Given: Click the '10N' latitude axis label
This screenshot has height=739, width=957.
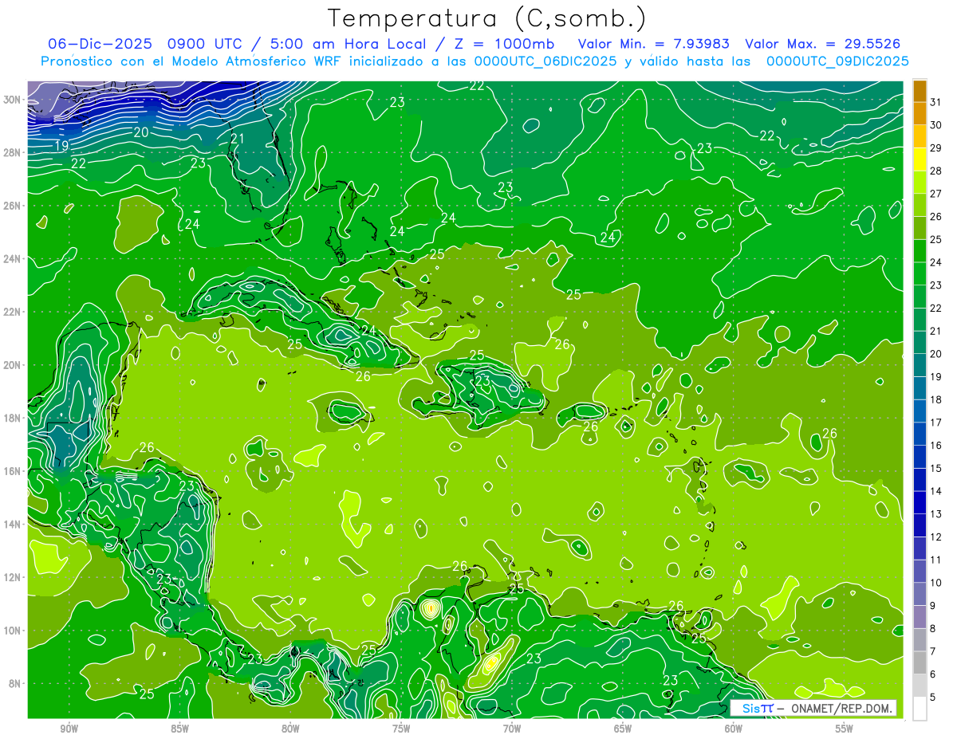Looking at the screenshot, I should click(12, 630).
